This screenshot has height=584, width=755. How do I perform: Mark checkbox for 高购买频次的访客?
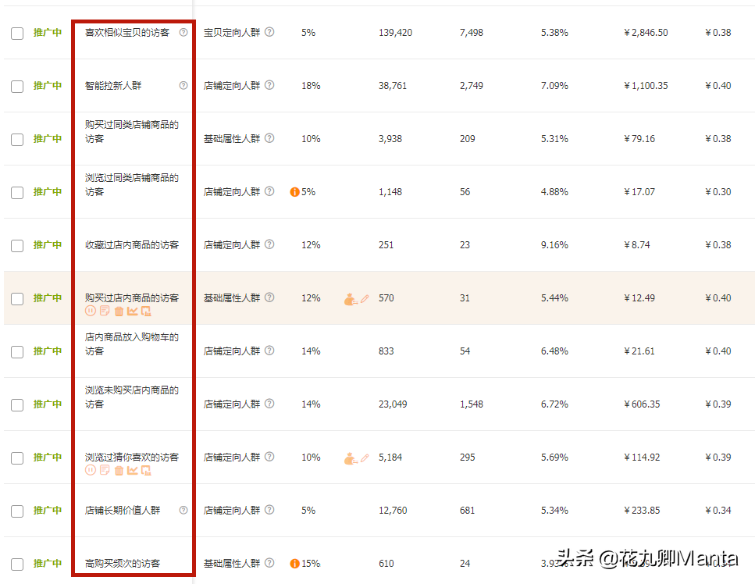point(17,564)
